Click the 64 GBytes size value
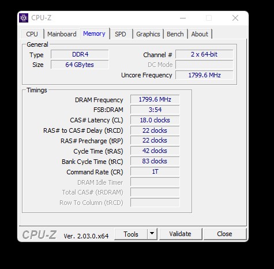 [x=80, y=65]
